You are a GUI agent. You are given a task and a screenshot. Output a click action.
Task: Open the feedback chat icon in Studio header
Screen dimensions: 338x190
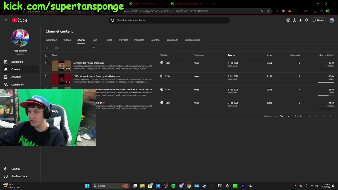pos(288,20)
